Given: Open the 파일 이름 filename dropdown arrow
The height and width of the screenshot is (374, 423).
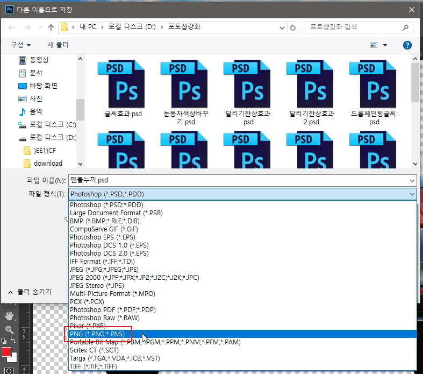Looking at the screenshot, I should pos(412,180).
